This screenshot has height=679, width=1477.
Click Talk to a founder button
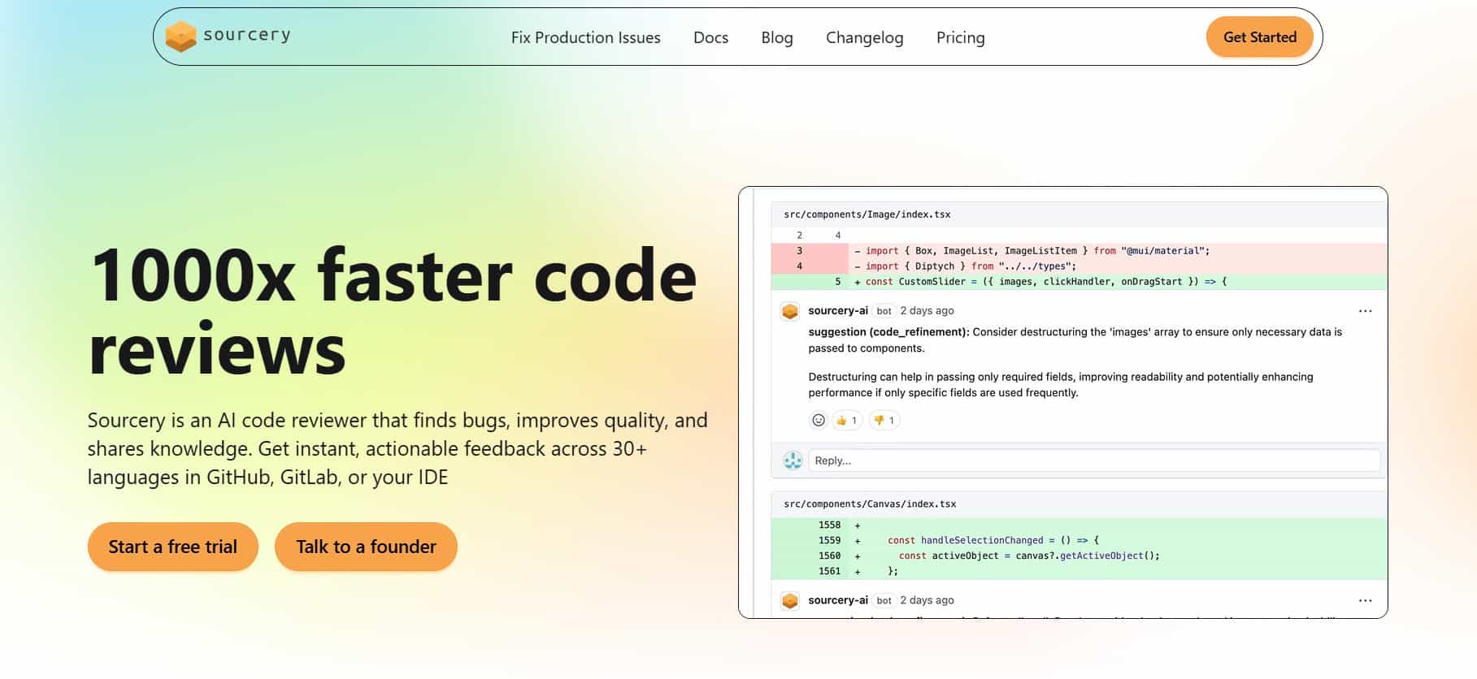point(366,547)
